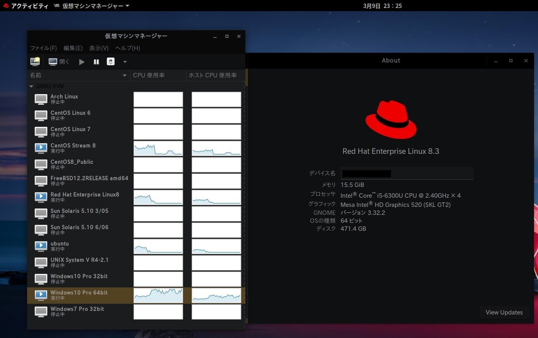Select the Windows10 Pro 32bit icon
This screenshot has width=538, height=338.
pyautogui.click(x=41, y=279)
